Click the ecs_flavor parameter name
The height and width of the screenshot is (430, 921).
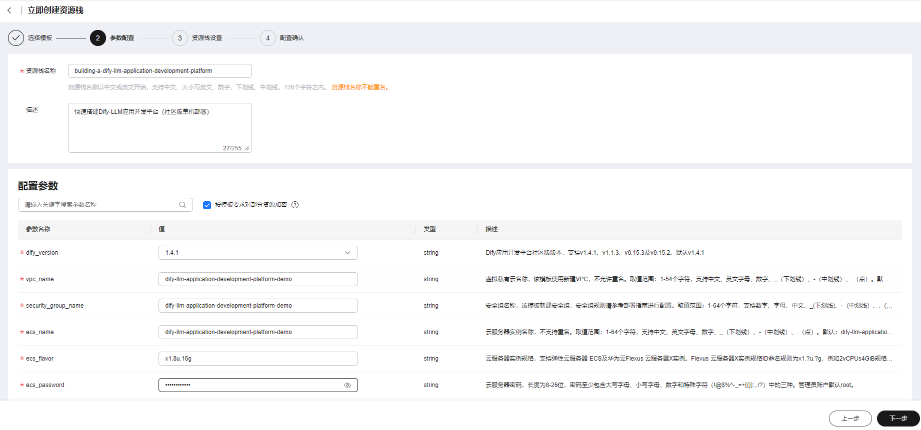tap(39, 359)
